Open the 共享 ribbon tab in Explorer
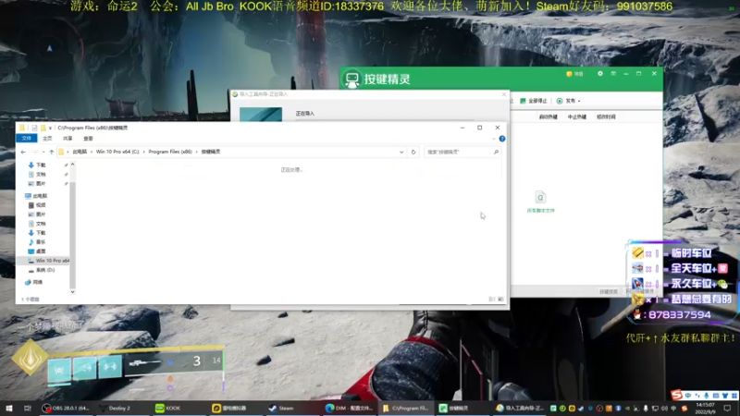 point(68,139)
